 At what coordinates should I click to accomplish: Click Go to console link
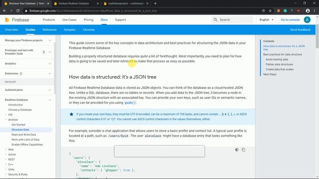(290, 20)
